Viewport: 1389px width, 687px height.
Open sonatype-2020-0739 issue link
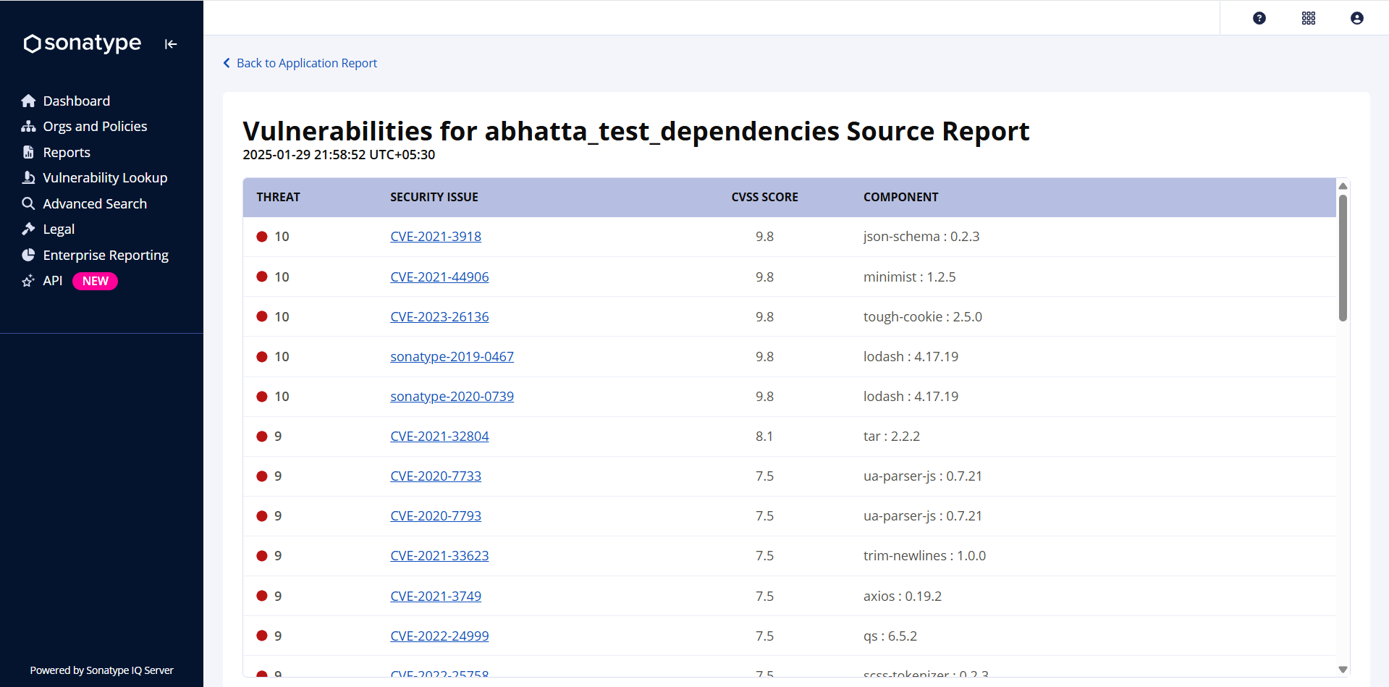(x=452, y=396)
